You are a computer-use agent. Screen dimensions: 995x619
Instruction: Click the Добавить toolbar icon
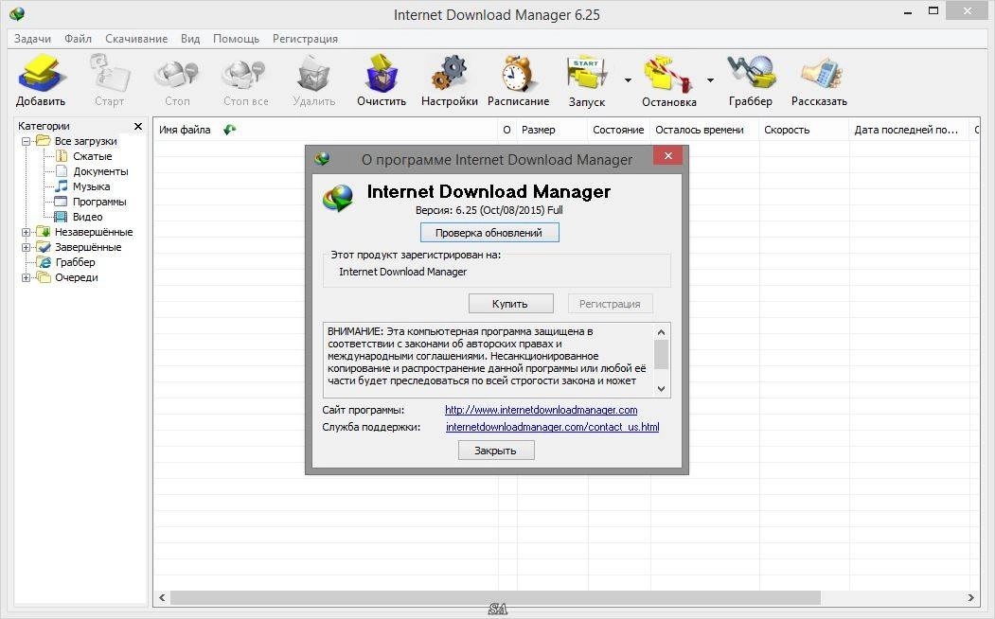pos(41,80)
